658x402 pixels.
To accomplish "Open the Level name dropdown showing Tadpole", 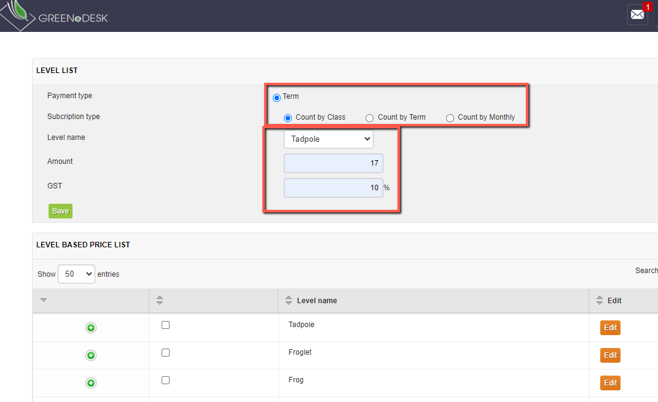I will pos(329,139).
